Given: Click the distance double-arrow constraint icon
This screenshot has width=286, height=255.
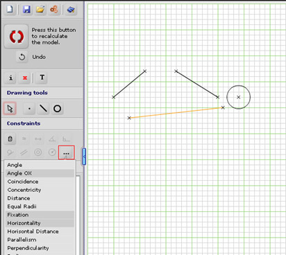Looking at the screenshot, I should click(38, 139).
